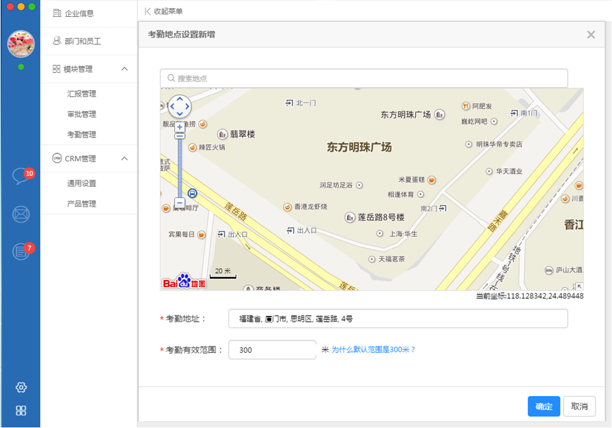Zoom in using the map plus icon
The width and height of the screenshot is (612, 428).
[x=179, y=128]
